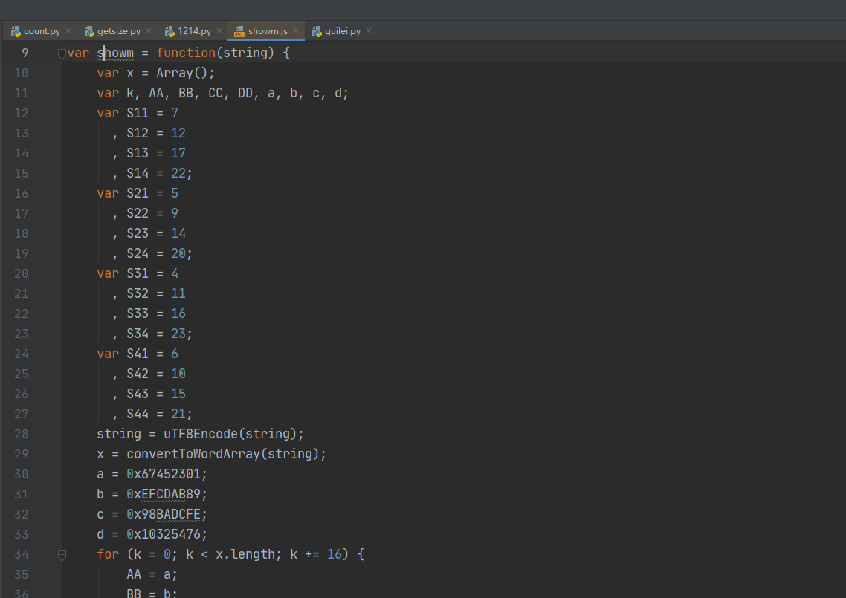Click value 20 on the S24 line
Screen dimensions: 846x598
(178, 253)
